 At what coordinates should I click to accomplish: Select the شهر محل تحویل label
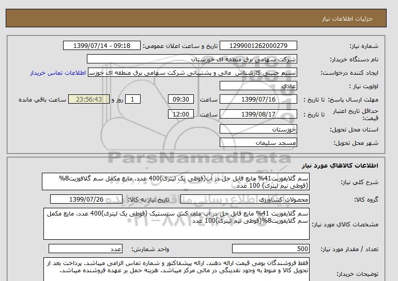point(356,143)
